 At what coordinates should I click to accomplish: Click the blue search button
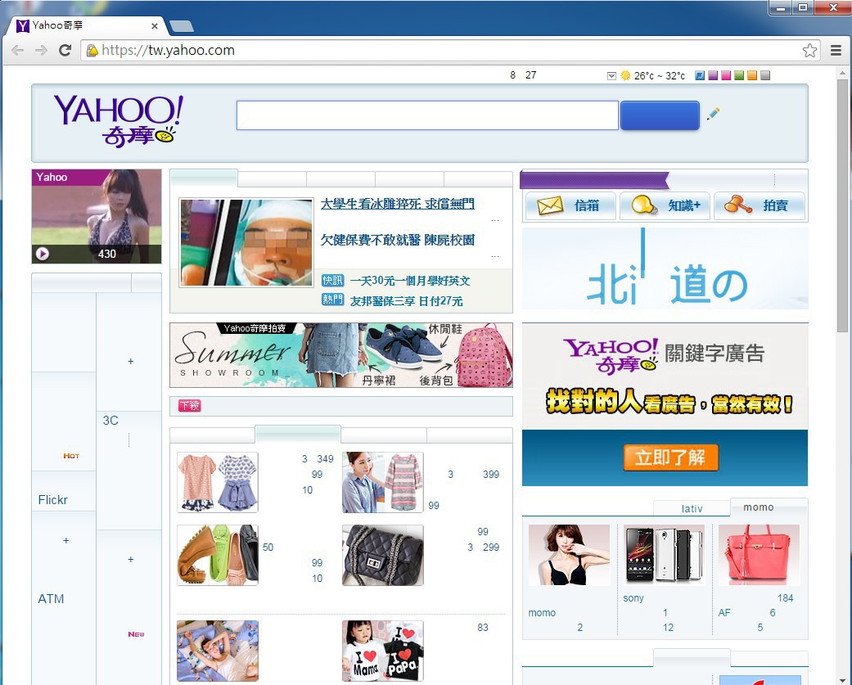click(660, 115)
